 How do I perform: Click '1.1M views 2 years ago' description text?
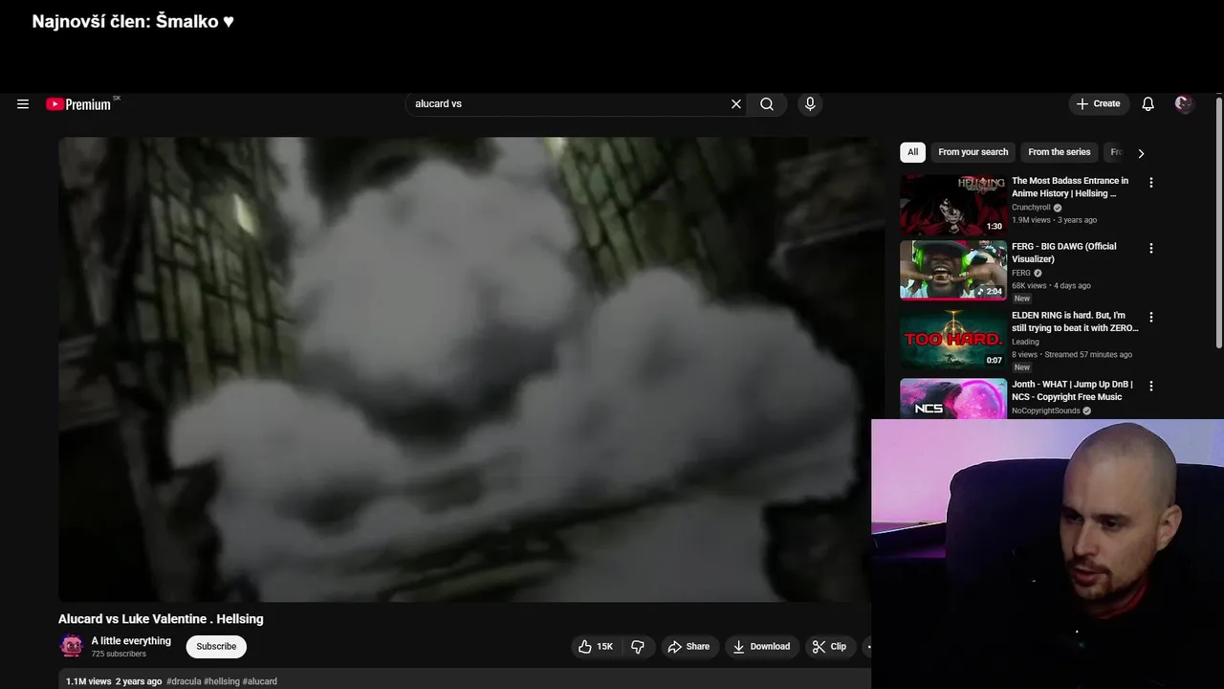click(114, 681)
